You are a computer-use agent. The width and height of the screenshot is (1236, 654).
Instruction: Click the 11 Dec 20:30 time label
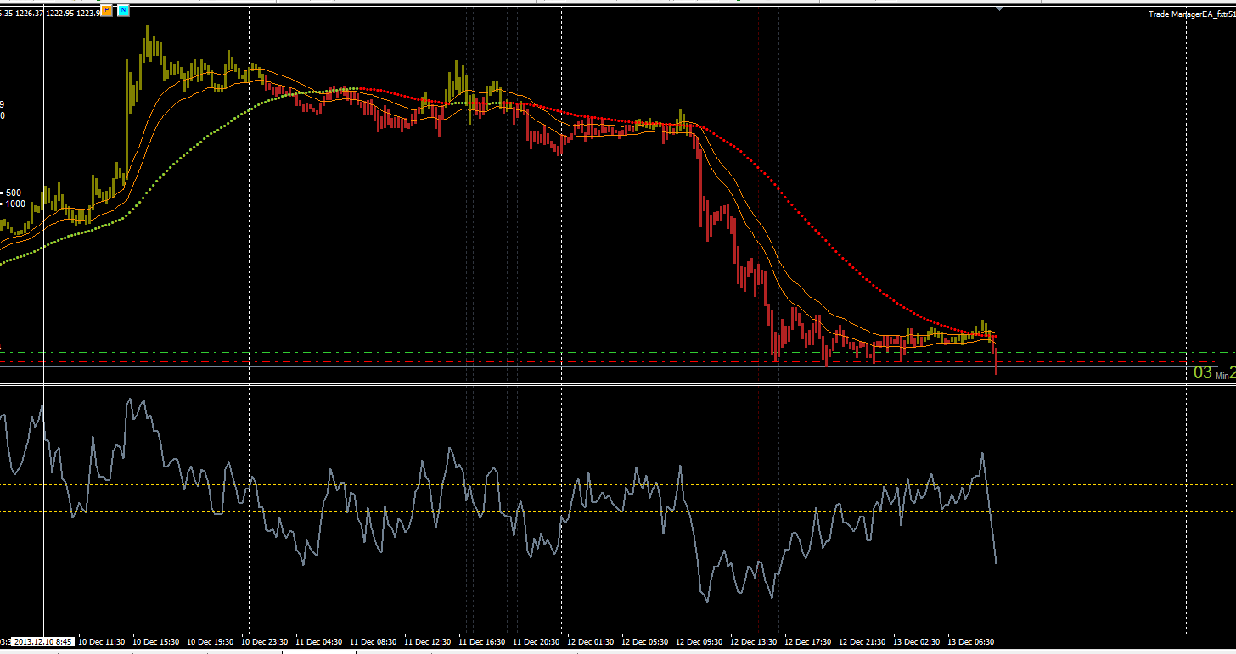tap(536, 642)
